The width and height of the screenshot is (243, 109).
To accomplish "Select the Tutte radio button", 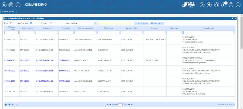I will point(11,23).
